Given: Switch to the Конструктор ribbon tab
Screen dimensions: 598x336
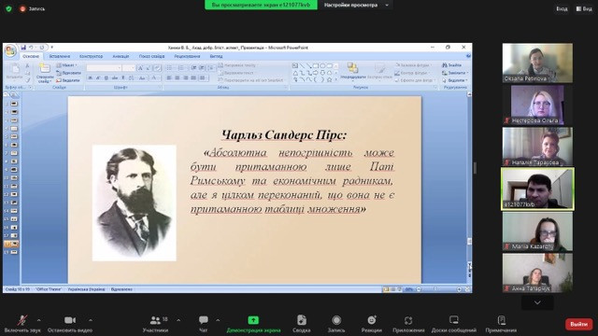Looking at the screenshot, I should pos(92,56).
